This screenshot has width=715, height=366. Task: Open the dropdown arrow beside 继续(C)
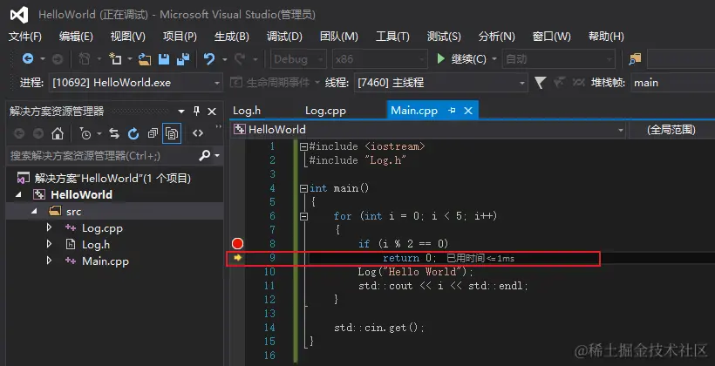494,59
